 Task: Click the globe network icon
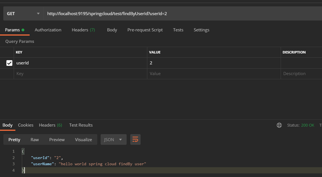279,125
